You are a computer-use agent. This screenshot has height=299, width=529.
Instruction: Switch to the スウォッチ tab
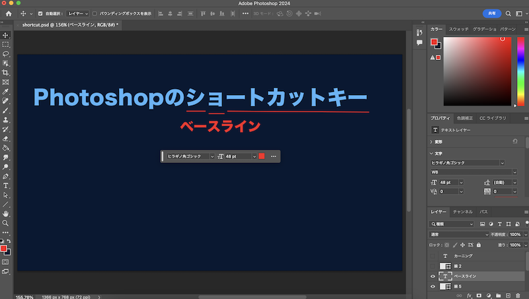coord(458,29)
